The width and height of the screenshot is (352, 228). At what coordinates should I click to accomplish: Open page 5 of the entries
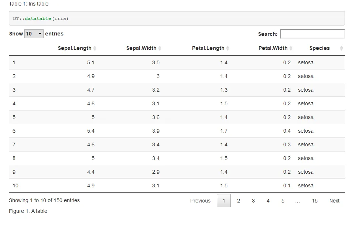[283, 201]
